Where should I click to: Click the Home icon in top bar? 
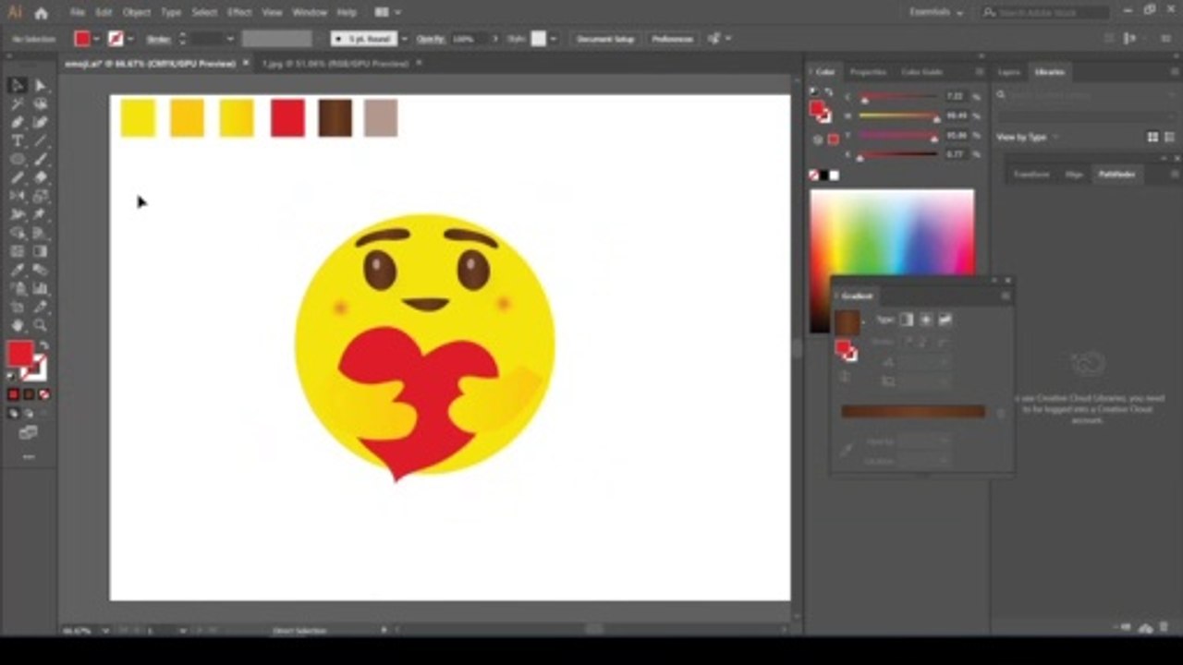pos(41,13)
